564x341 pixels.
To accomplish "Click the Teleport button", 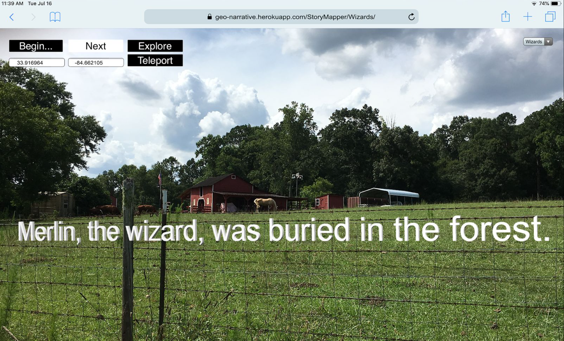I will [155, 61].
